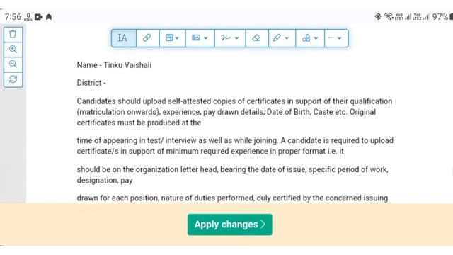
Task: Expand the annotate pencil dropdown arrow
Action: (287, 38)
